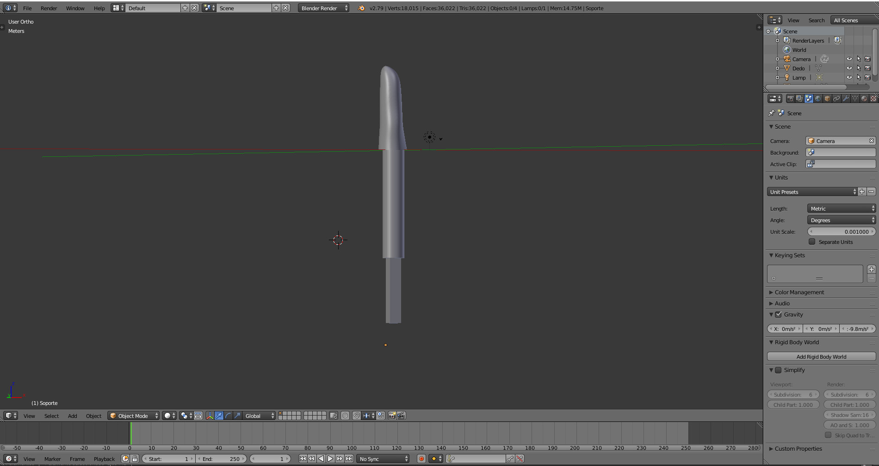Jump to the first frame of the timeline
The height and width of the screenshot is (466, 879).
[303, 459]
